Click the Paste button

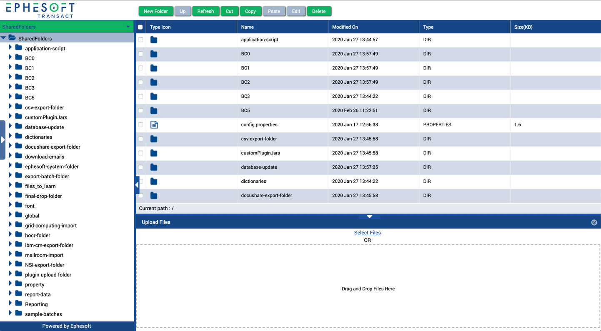coord(274,11)
